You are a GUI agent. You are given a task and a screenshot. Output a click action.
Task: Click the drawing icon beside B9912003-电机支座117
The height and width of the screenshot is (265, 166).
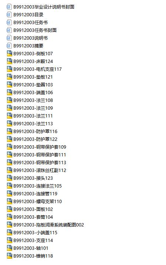[10, 69]
